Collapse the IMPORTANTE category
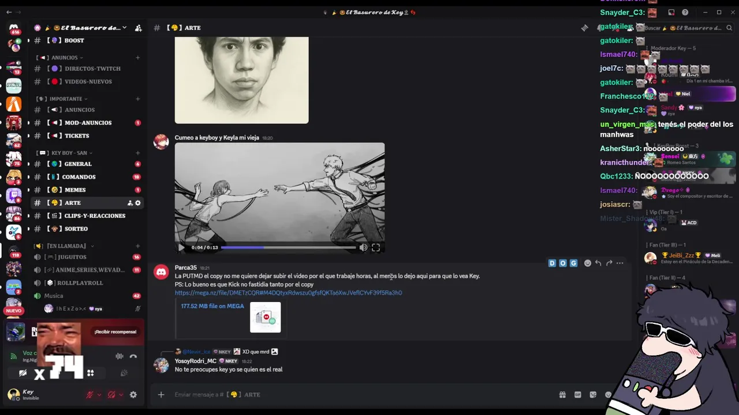The image size is (739, 415). pyautogui.click(x=65, y=99)
